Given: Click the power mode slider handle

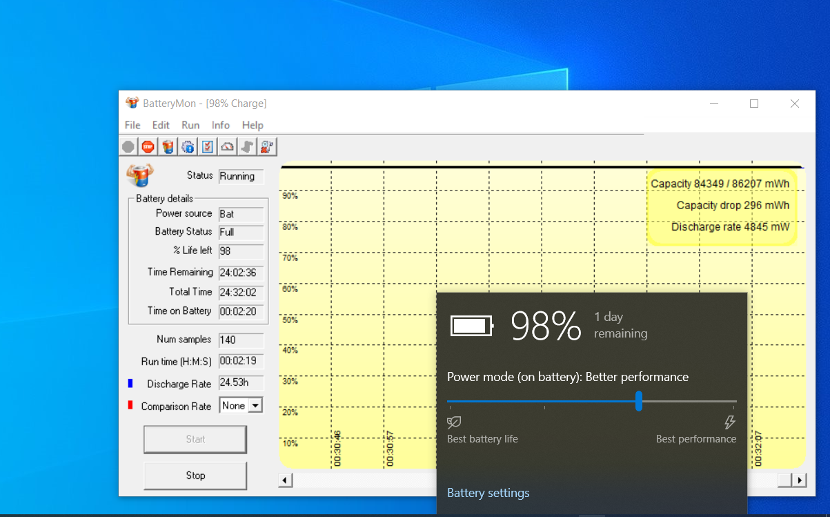Looking at the screenshot, I should tap(639, 401).
